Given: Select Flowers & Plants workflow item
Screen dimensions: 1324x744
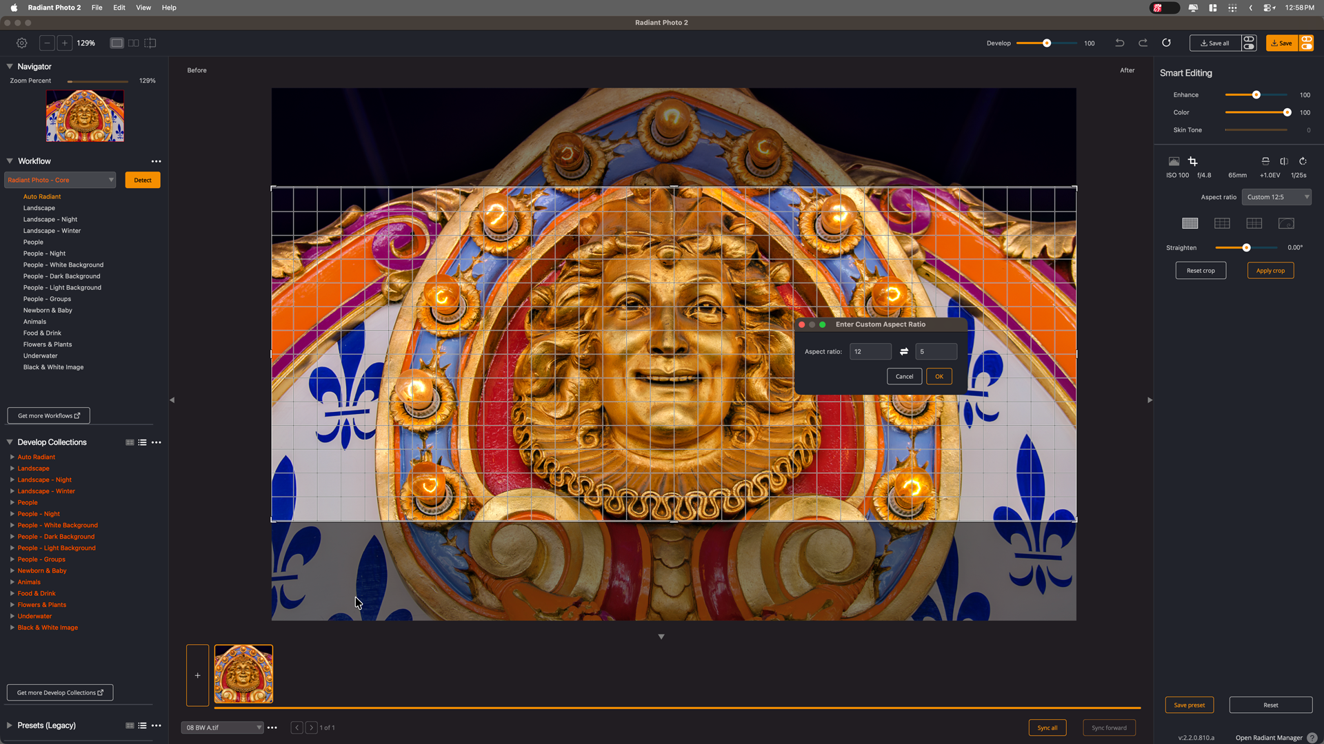Looking at the screenshot, I should pyautogui.click(x=48, y=344).
